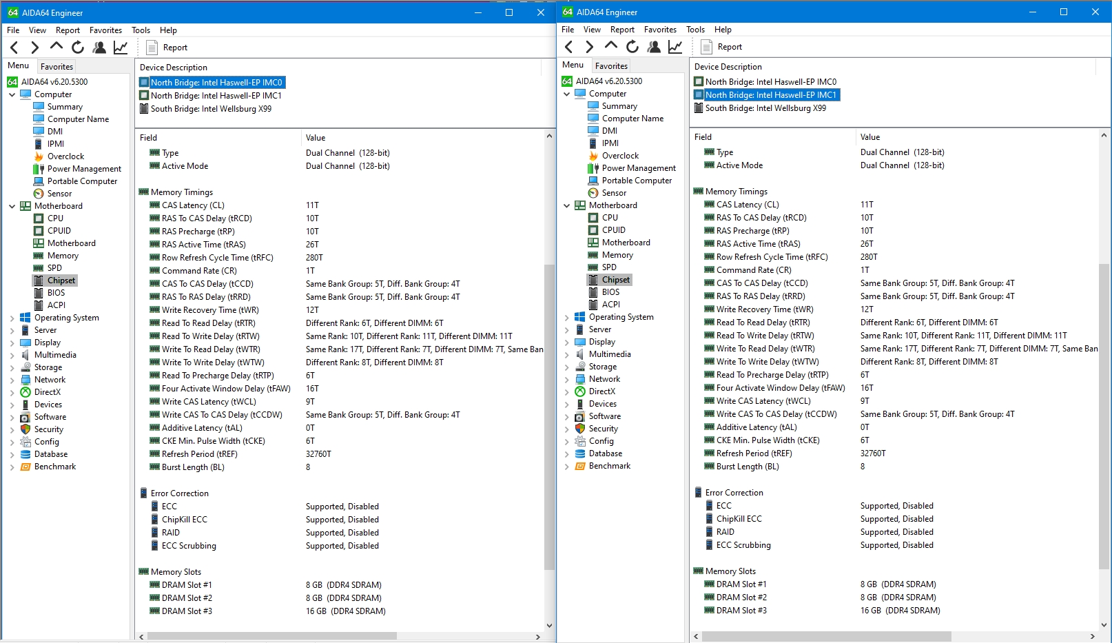This screenshot has height=643, width=1112.
Task: Open Report menu in right window
Action: (622, 30)
